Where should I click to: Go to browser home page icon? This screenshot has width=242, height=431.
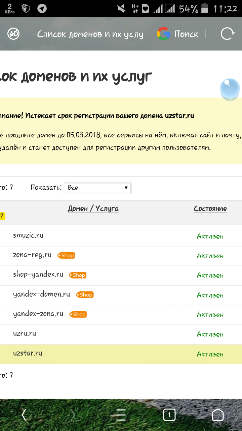(x=217, y=415)
